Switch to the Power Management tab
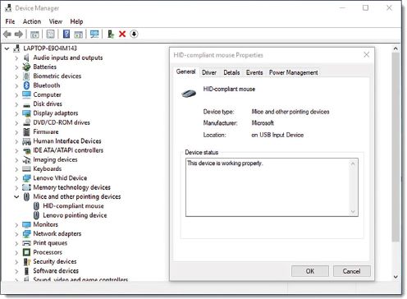The height and width of the screenshot is (299, 407). [x=293, y=72]
